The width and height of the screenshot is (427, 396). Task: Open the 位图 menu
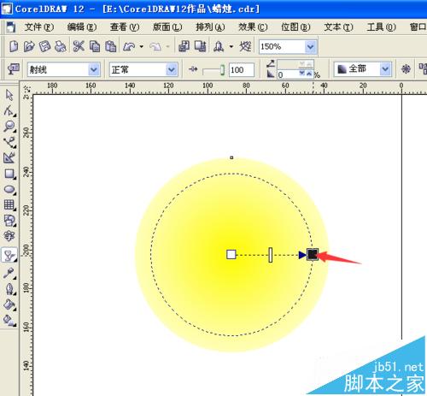[295, 27]
